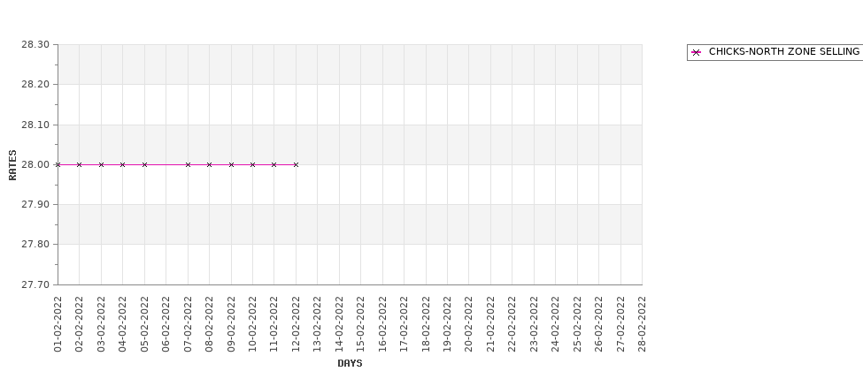
Task: Click the RATES axis title
Action: [12, 165]
